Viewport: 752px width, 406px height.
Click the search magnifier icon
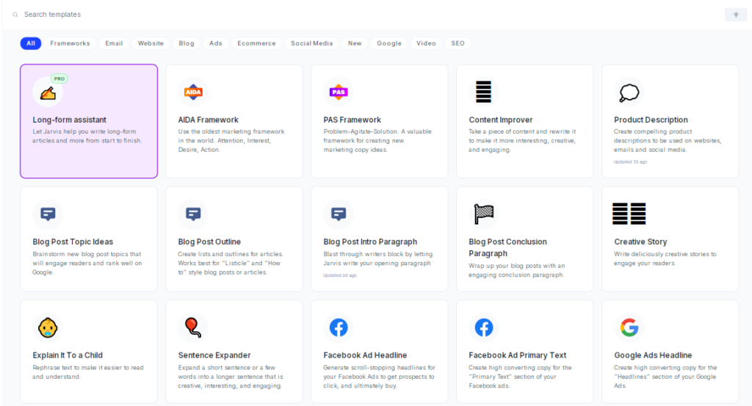15,15
